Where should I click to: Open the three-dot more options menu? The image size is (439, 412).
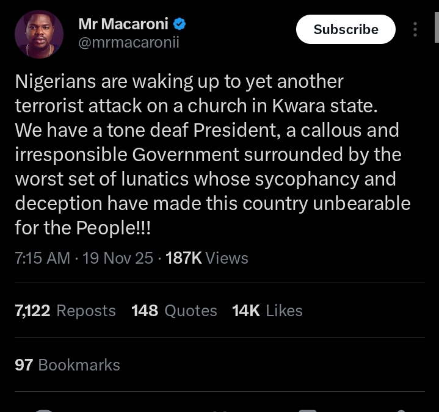point(415,29)
